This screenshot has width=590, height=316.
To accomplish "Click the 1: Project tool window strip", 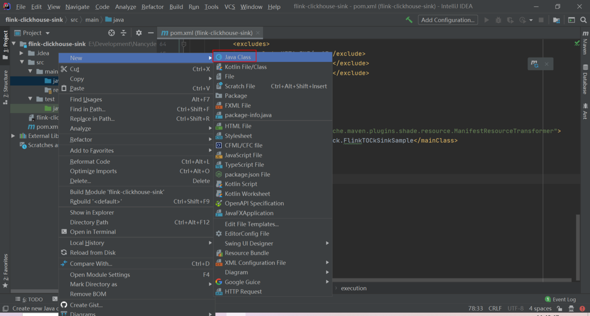I will (x=5, y=45).
